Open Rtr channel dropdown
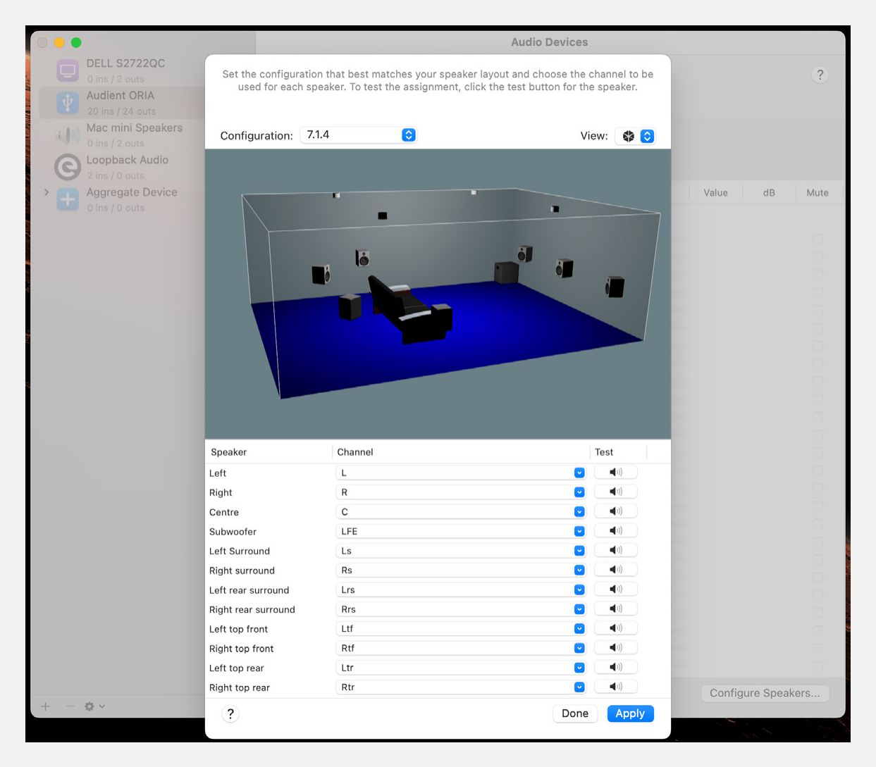 point(461,687)
